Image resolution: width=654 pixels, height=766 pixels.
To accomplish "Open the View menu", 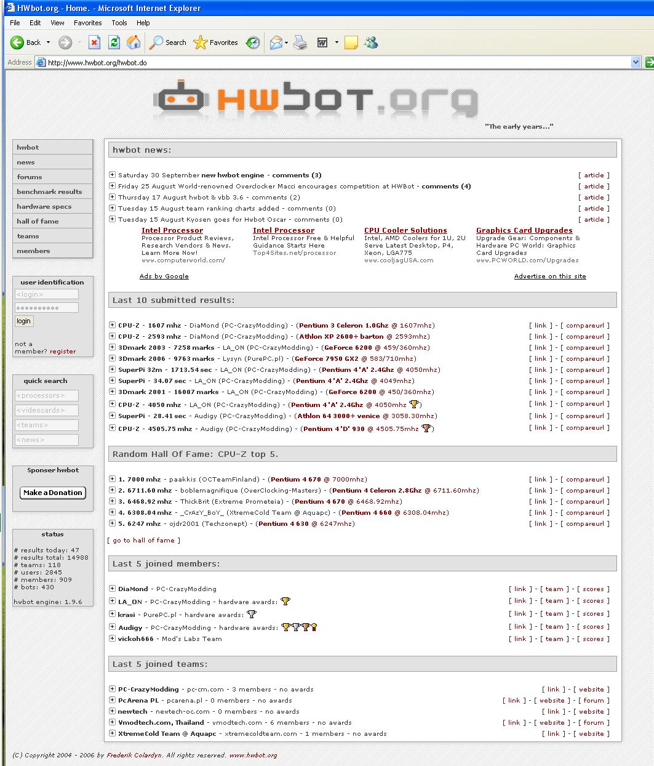I will tap(57, 23).
